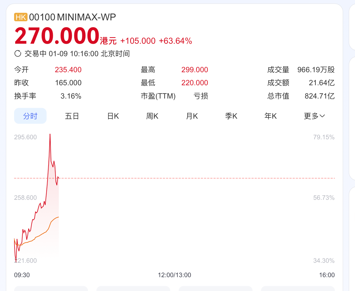Select the 季K chart tab
Viewport: 355px width, 291px height.
[231, 116]
